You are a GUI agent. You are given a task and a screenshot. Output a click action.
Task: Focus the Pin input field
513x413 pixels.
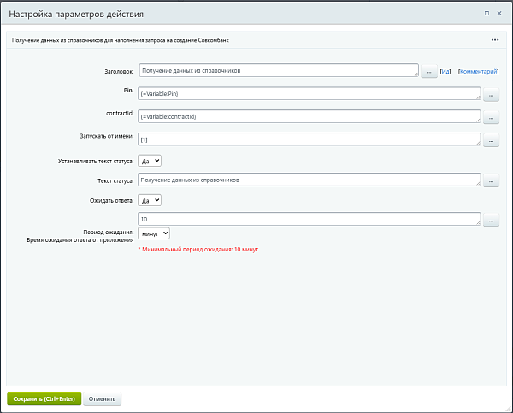click(x=310, y=93)
